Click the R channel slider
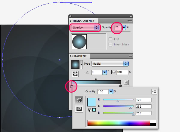Viewport: 180px width, 132px height. [x=118, y=100]
